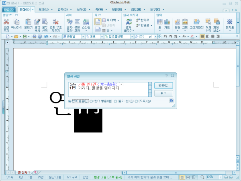Viewport: 241px width, 181px height.
Task: Open the Insert (입력) menu
Action: (x=63, y=10)
